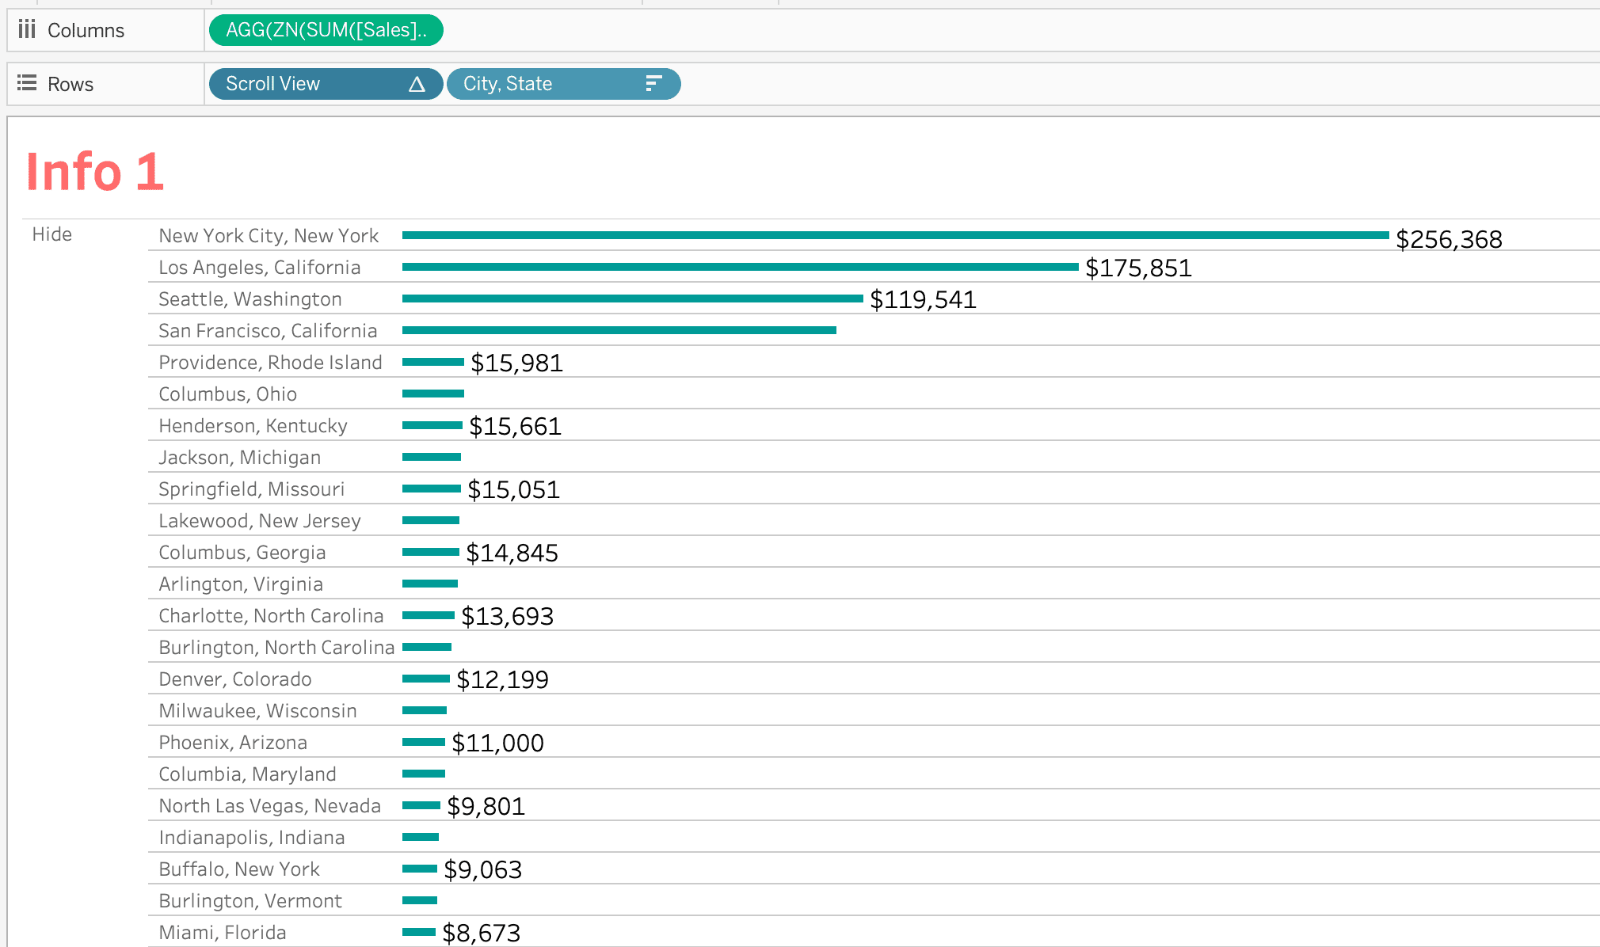The width and height of the screenshot is (1600, 947).
Task: Click the Info 1 title
Action: point(94,171)
